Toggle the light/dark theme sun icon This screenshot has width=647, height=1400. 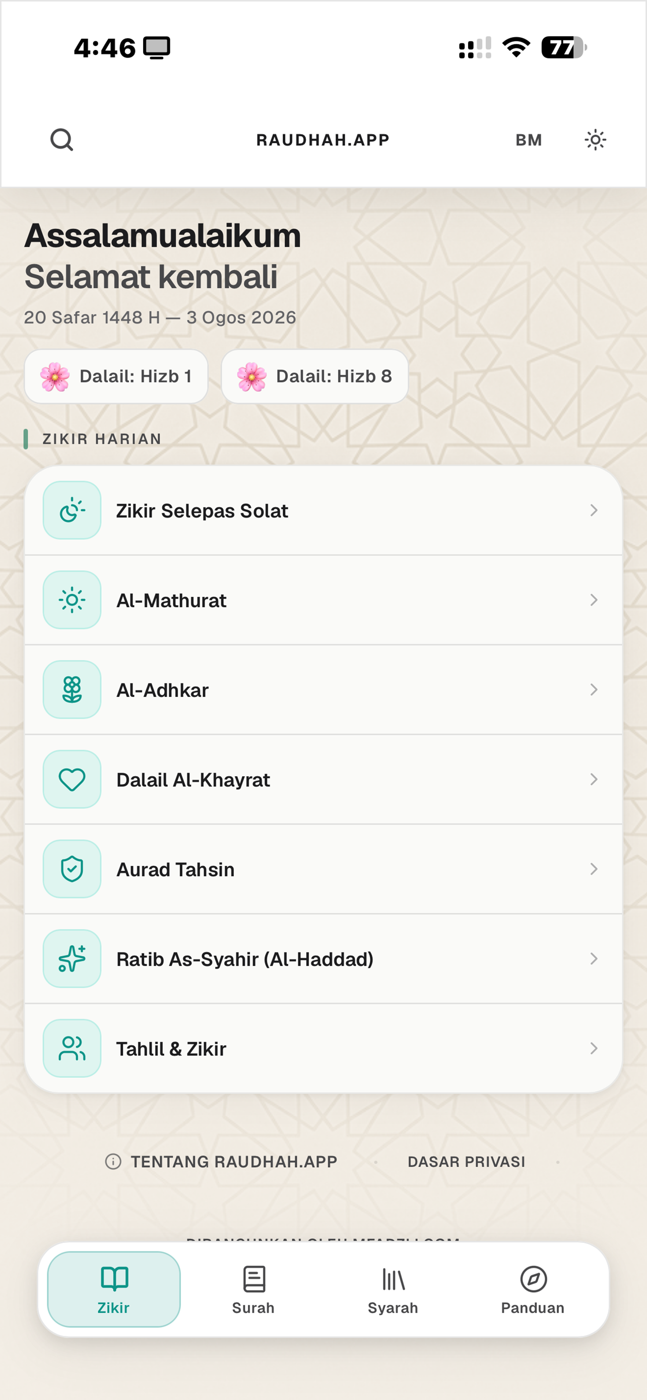pyautogui.click(x=596, y=140)
